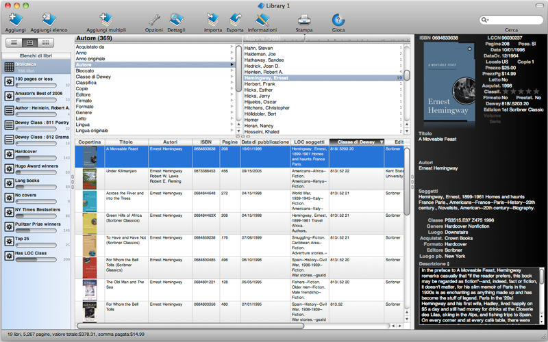Click the progress bar under Has LOC Class
Image resolution: width=548 pixels, height=342 pixels.
click(x=36, y=260)
